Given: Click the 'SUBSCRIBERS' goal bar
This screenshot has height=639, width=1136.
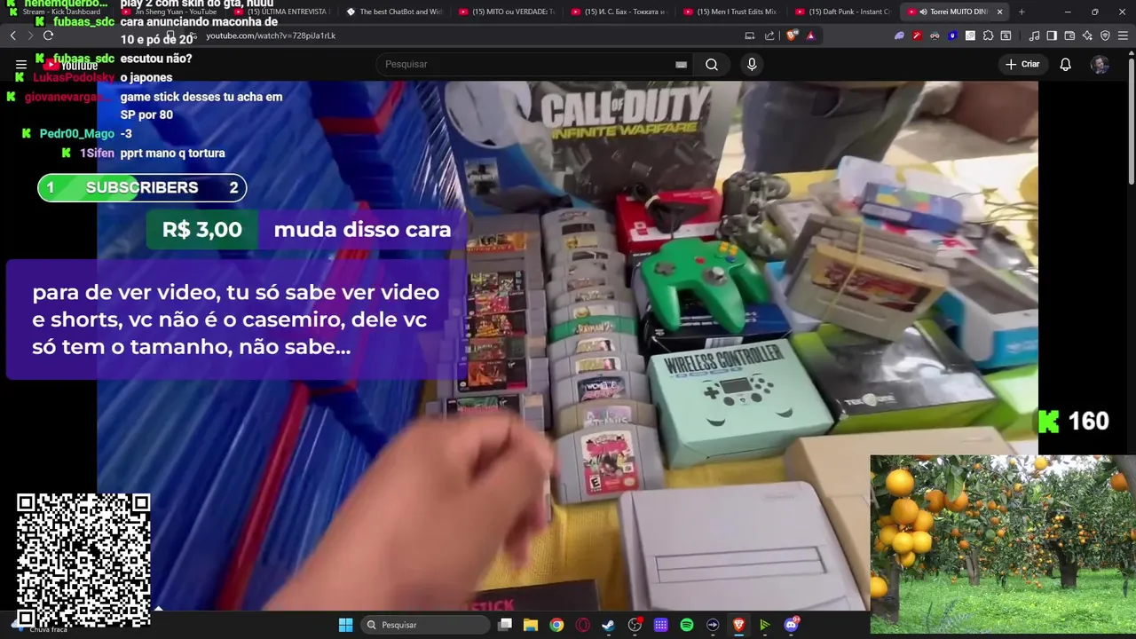Looking at the screenshot, I should click(142, 187).
